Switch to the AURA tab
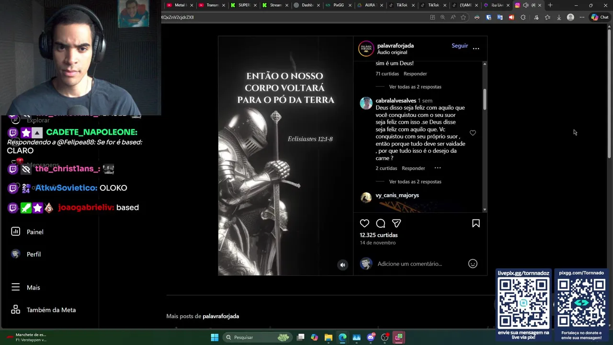 click(x=368, y=5)
